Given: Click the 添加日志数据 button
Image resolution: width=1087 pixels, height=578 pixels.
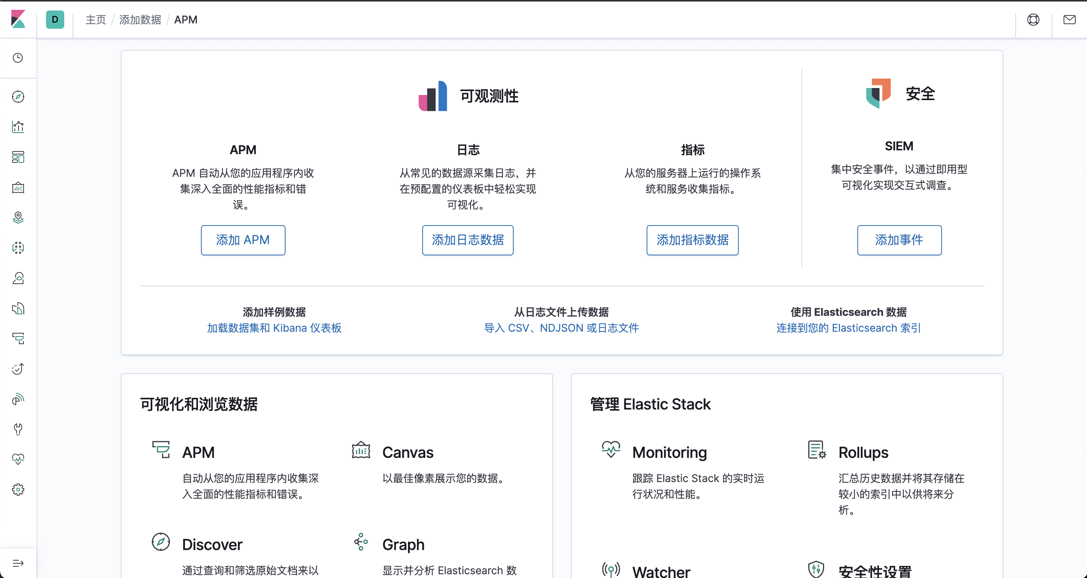Looking at the screenshot, I should (x=468, y=240).
